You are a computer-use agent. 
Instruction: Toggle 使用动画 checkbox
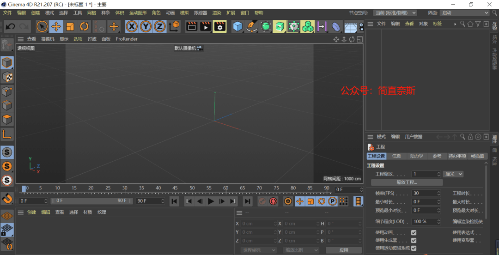point(414,233)
